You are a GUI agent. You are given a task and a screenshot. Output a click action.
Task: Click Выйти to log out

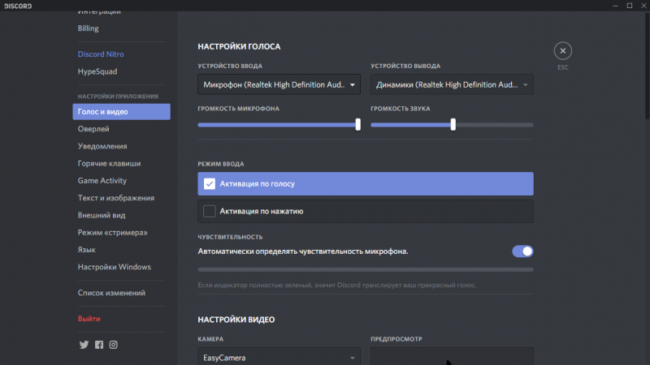coord(89,319)
